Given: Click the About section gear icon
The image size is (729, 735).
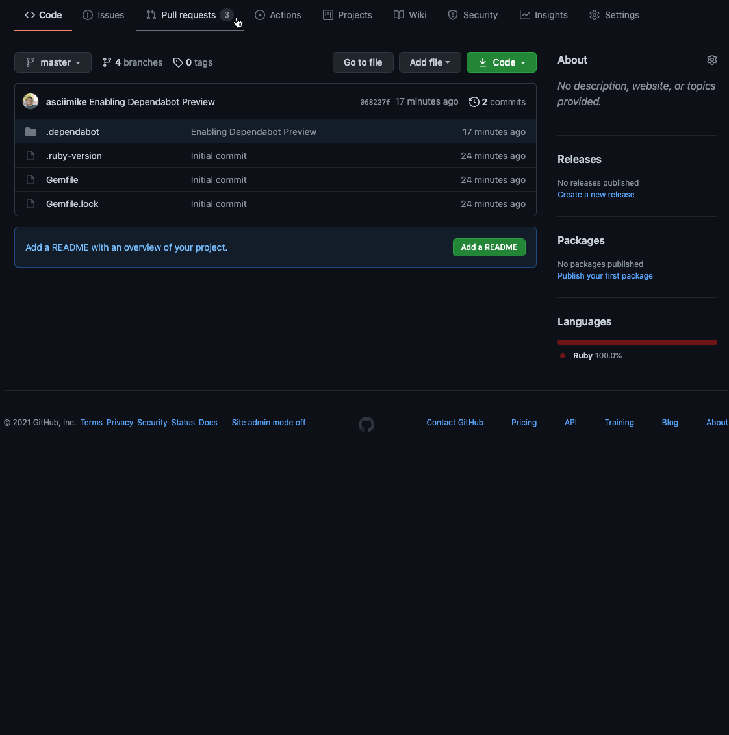Looking at the screenshot, I should coord(712,60).
